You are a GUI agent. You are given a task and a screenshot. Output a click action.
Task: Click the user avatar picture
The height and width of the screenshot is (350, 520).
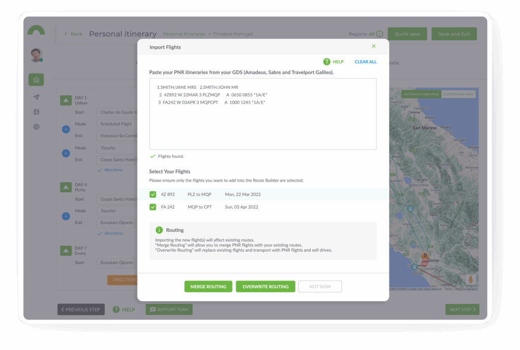point(36,55)
